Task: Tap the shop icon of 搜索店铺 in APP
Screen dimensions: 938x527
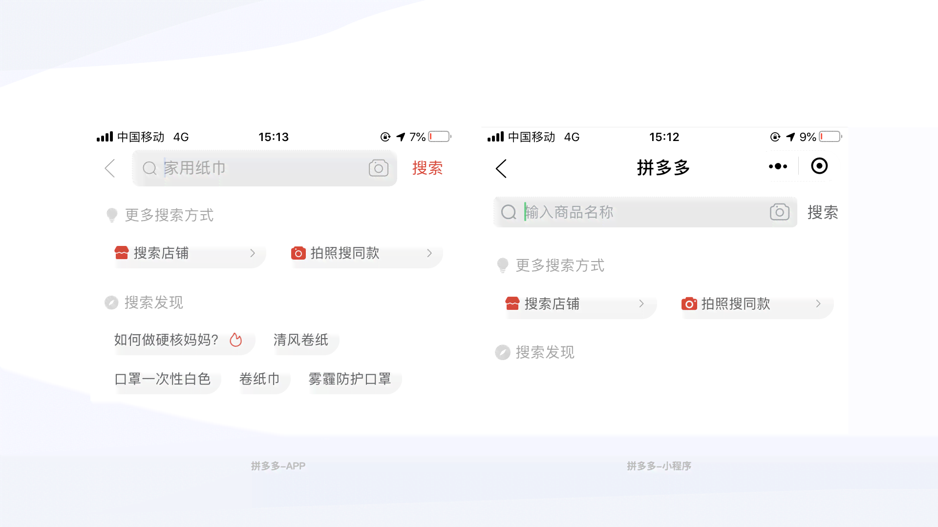Action: tap(122, 253)
